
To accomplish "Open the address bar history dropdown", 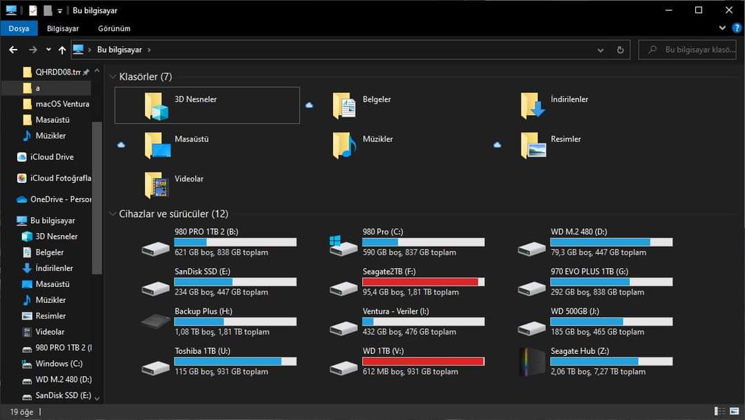I will point(601,50).
